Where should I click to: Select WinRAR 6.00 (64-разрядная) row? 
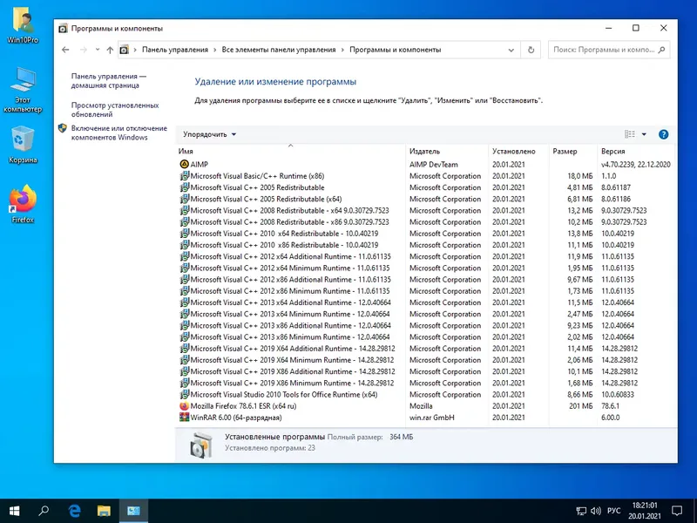[426, 418]
